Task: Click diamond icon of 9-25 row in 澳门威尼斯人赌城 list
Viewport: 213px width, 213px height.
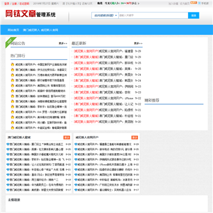Action: tap(8, 149)
